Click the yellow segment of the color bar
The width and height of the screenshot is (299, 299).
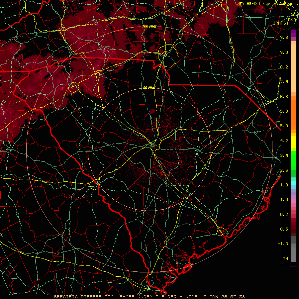293,142
